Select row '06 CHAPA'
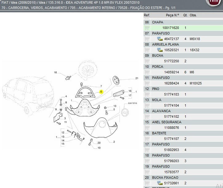The height and width of the screenshot is (188, 223). coord(183,22)
